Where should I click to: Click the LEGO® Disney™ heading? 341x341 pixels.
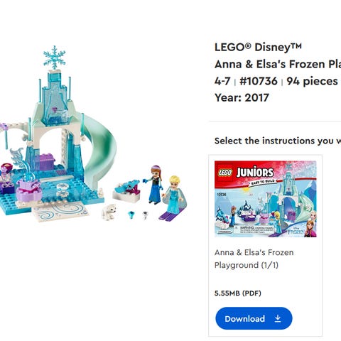point(258,47)
